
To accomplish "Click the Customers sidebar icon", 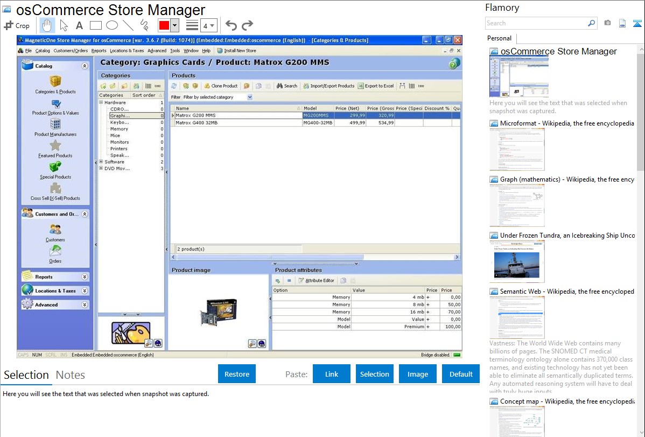I will 55,230.
